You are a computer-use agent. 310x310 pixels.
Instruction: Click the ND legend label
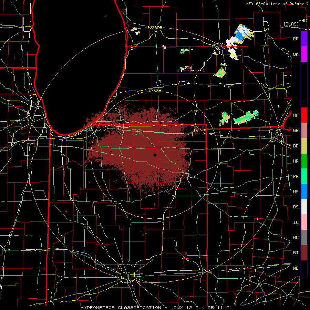point(296,268)
